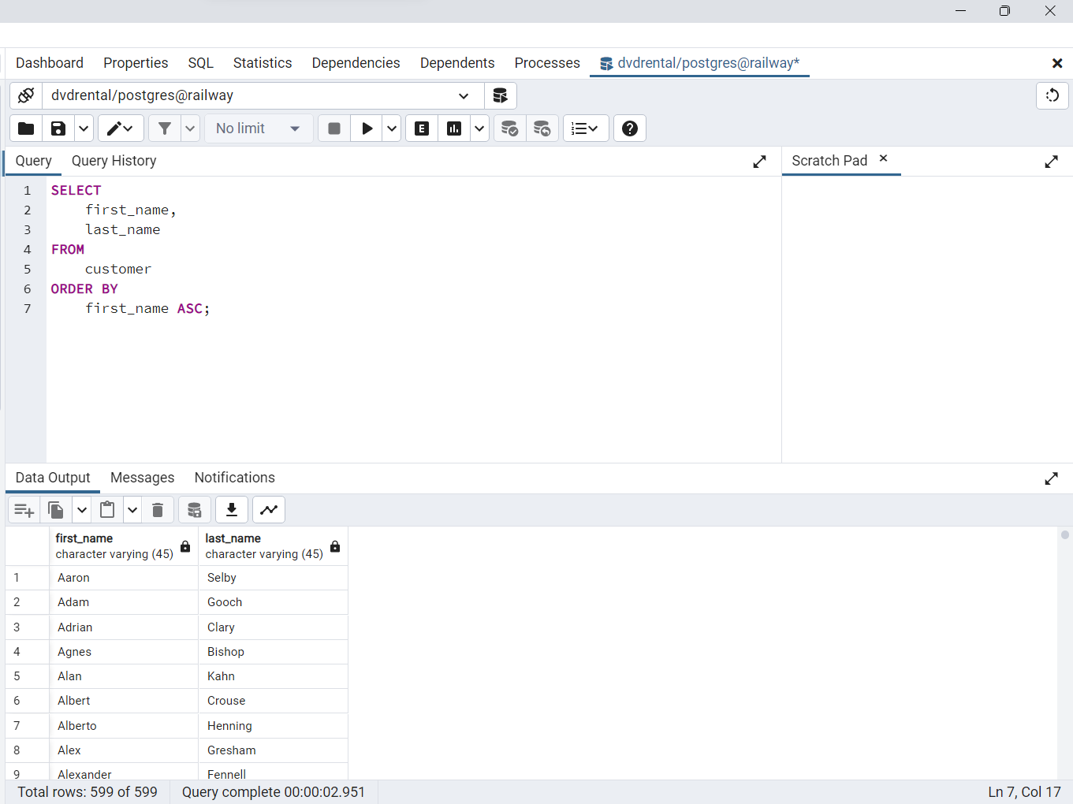Download results as CSV icon
Screen dimensions: 1073x804
tap(232, 510)
